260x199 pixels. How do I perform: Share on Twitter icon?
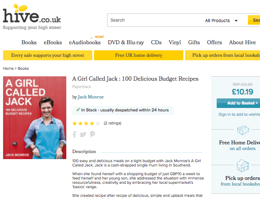pyautogui.click(x=83, y=134)
